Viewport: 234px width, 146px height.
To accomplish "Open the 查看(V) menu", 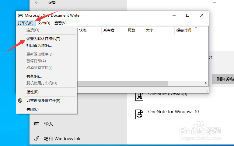I will pyautogui.click(x=61, y=23).
